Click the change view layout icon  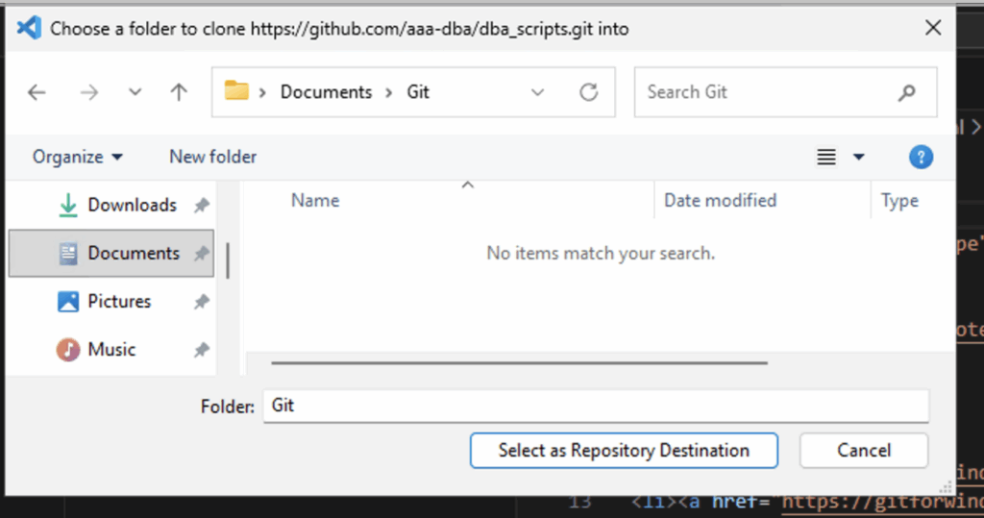click(x=826, y=157)
